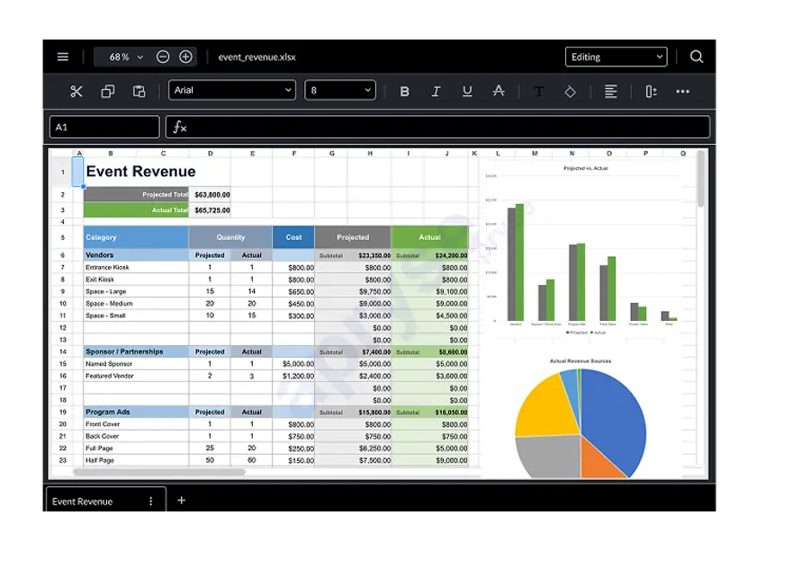Click the Quantity header cell
The image size is (810, 568).
[x=230, y=237]
